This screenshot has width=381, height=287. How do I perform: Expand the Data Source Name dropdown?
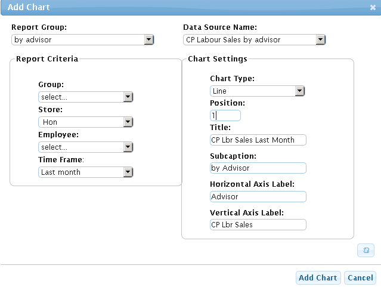click(254, 40)
